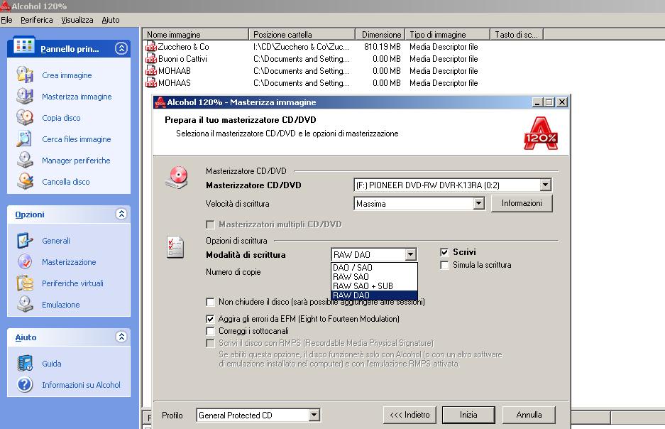Click the Alcohol 120% logo in the dialog
This screenshot has height=429, width=665.
point(541,134)
